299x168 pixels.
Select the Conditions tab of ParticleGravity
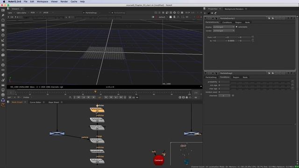click(227, 22)
